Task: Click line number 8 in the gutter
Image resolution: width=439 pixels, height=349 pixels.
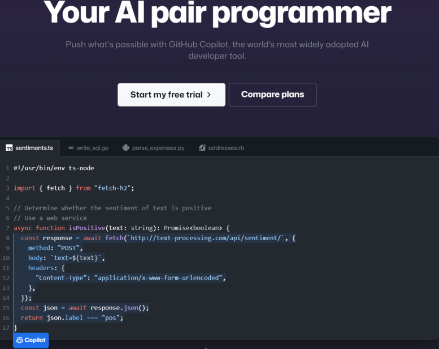Action: [7, 238]
